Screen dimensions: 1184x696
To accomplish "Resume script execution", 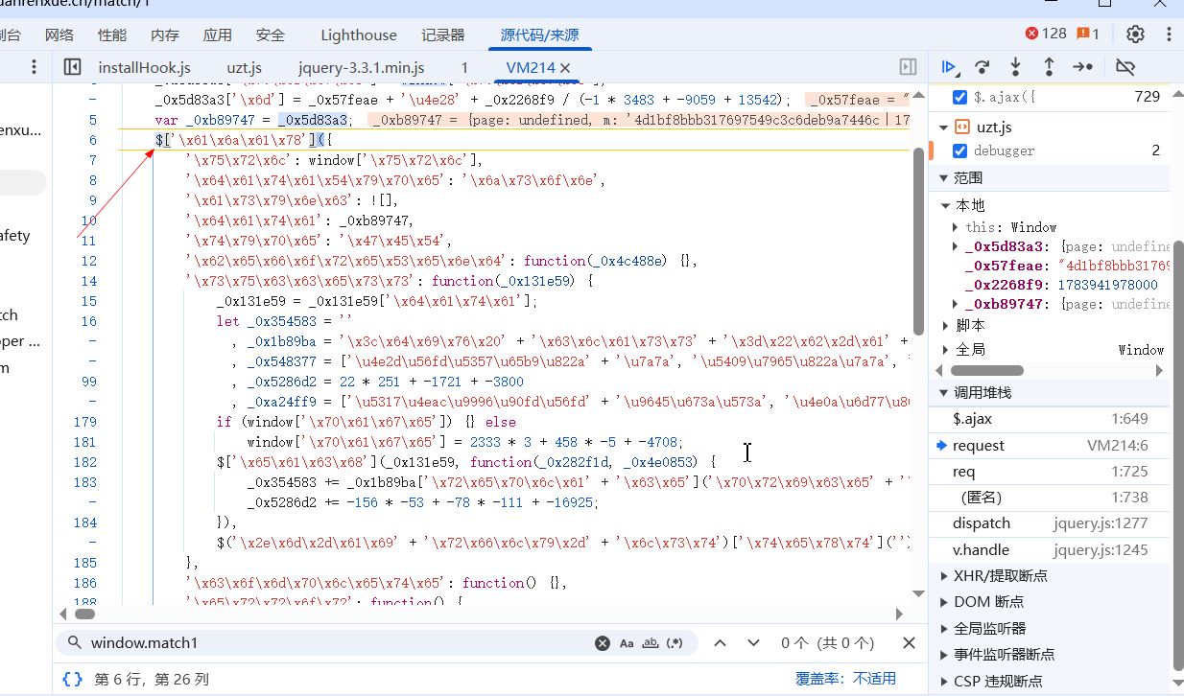I will 949,67.
